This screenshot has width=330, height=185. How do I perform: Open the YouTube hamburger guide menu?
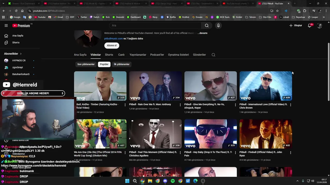tap(6, 25)
